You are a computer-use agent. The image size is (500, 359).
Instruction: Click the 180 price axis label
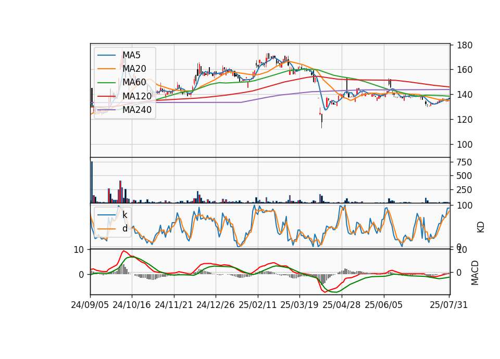point(464,45)
